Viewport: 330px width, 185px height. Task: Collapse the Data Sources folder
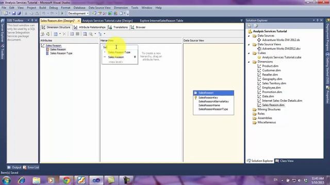[x=249, y=36]
